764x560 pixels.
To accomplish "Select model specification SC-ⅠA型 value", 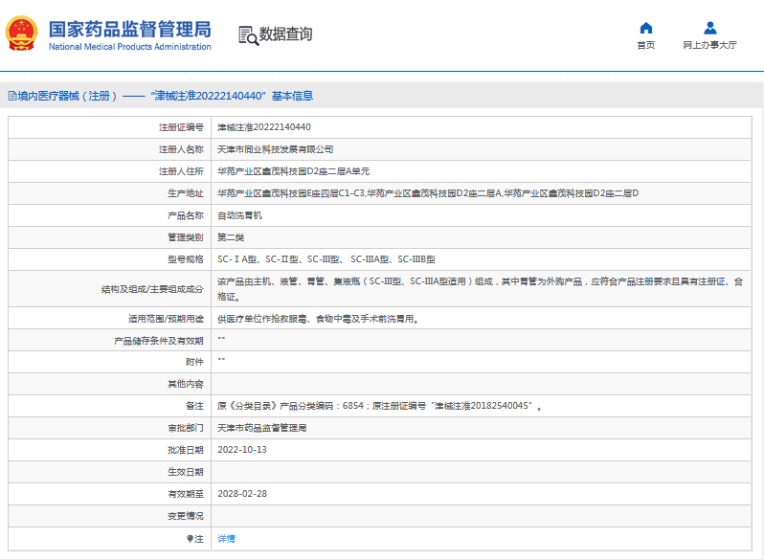I will click(x=236, y=259).
